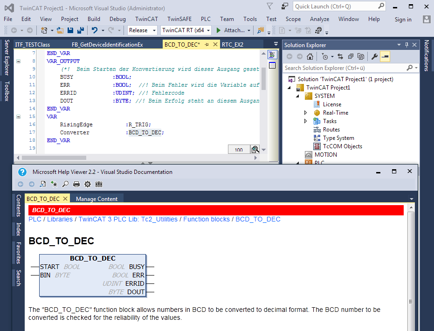Viewport: 434px width, 331px height.
Task: Click the Home icon in Solution Explorer
Action: (310, 57)
